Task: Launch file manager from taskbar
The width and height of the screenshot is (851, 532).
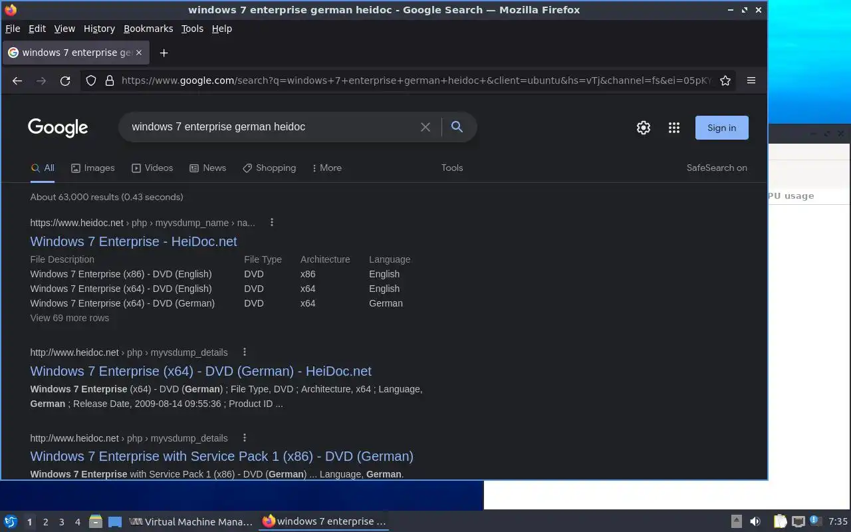Action: (95, 522)
